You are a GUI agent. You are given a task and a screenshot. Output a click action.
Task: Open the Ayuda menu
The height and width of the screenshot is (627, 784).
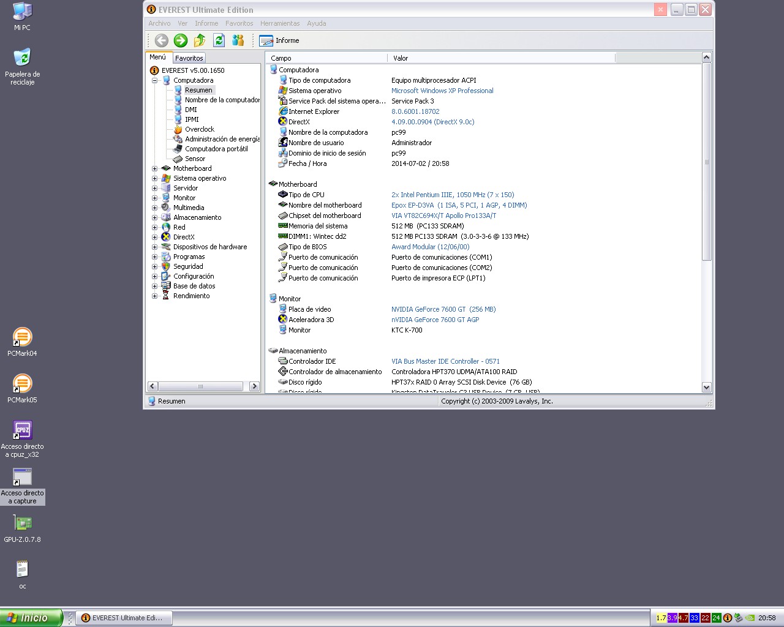317,23
